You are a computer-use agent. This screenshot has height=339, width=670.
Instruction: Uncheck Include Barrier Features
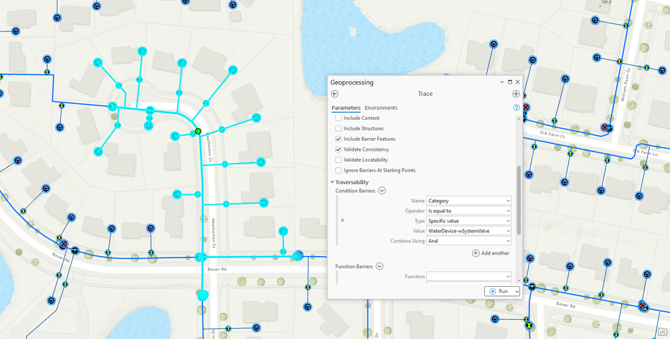click(338, 139)
